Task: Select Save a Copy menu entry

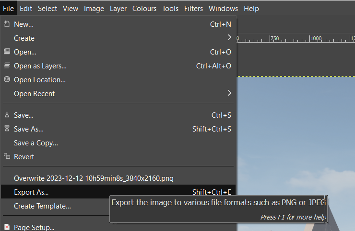Action: coord(36,143)
